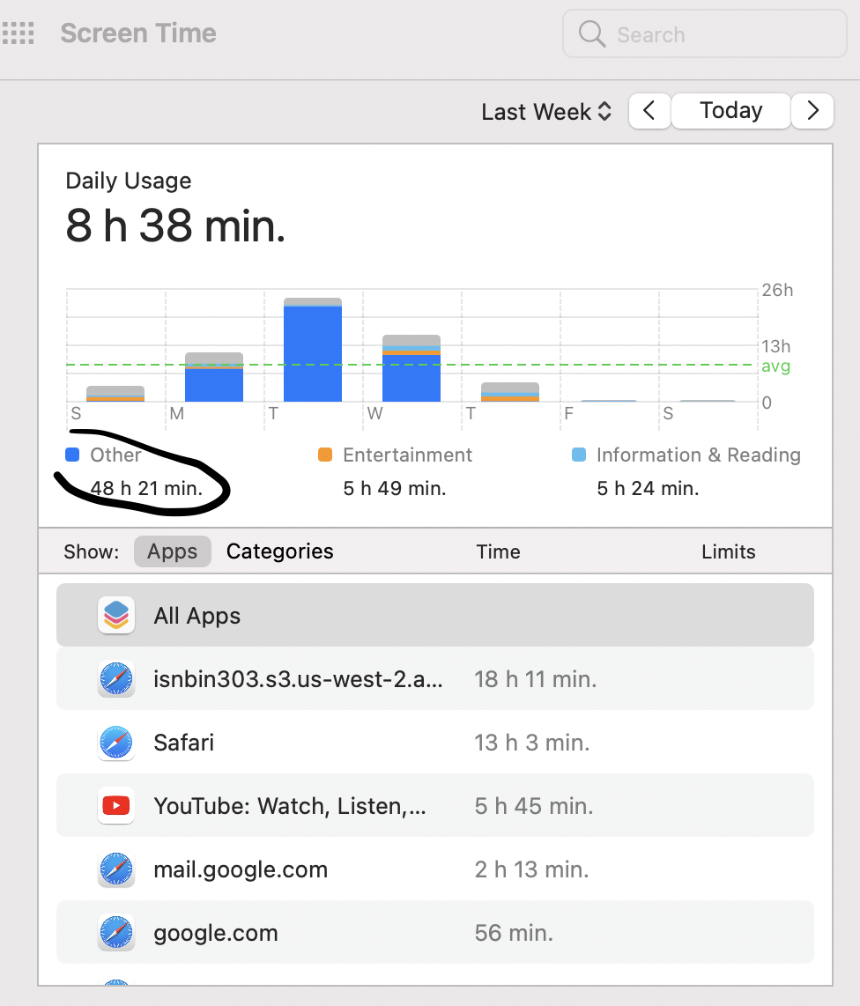Image resolution: width=860 pixels, height=1006 pixels.
Task: Click the orange Entertainment legend swatch
Action: 325,455
